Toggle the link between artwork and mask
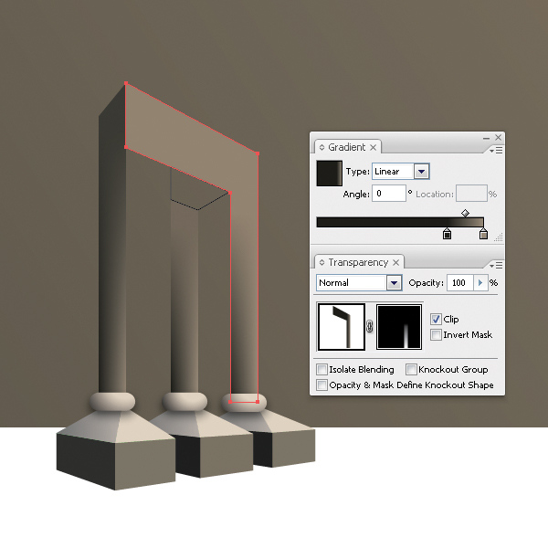This screenshot has height=548, width=548. tap(370, 327)
